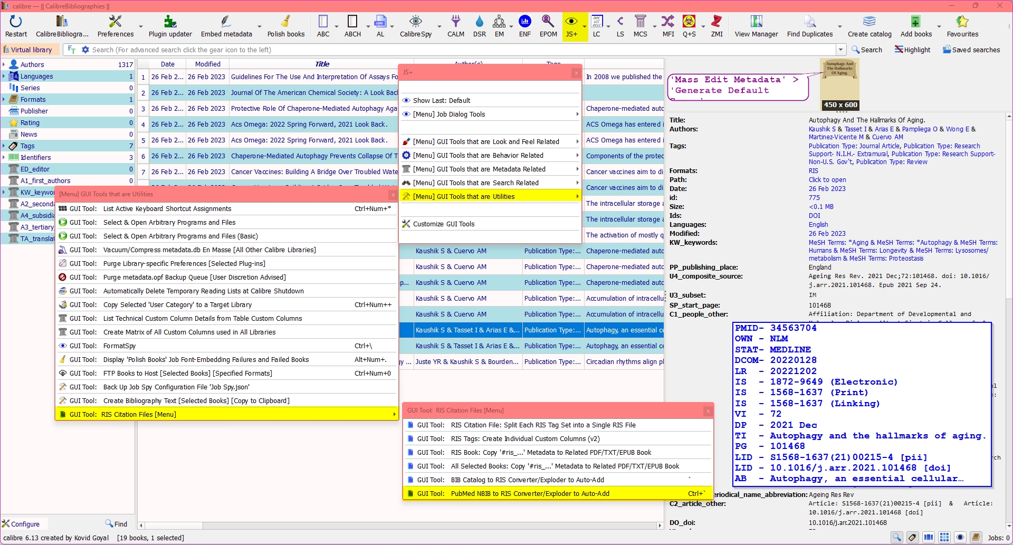Click the Highlight button
Viewport: 1013px width, 545px height.
[912, 50]
